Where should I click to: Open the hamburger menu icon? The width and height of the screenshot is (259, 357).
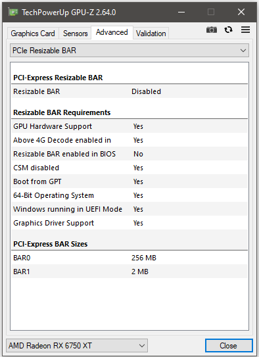tap(246, 30)
